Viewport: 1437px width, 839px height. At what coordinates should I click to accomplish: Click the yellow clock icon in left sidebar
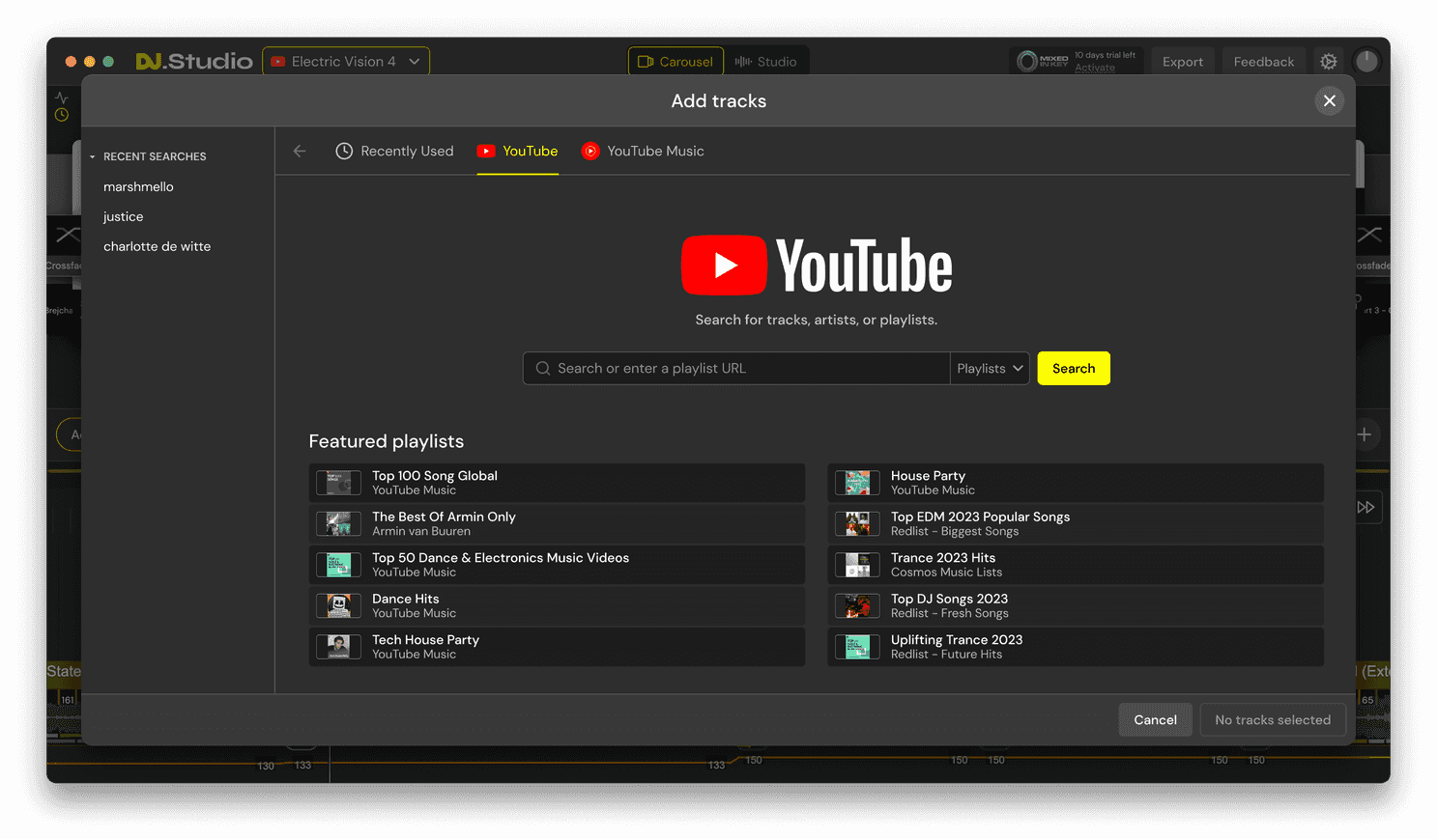pyautogui.click(x=62, y=115)
